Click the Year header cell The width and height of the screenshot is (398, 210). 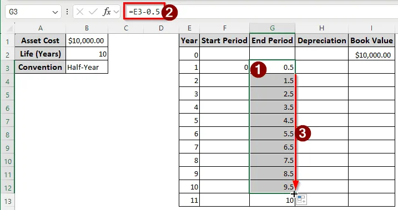(x=189, y=40)
